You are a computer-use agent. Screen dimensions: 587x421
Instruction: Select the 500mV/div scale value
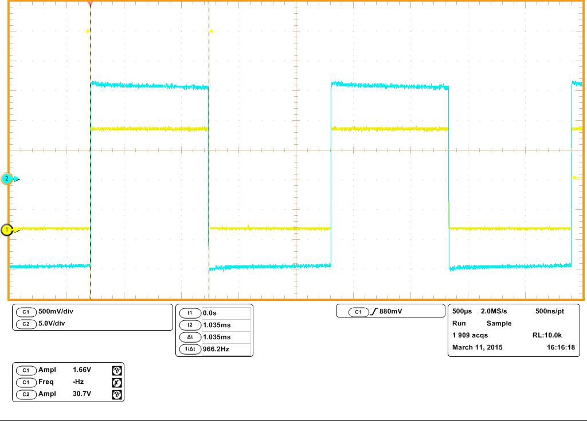[x=56, y=312]
